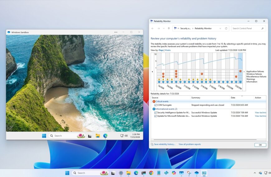Open Google Chrome from the host taskbar
This screenshot has width=271, height=177.
pos(151,173)
